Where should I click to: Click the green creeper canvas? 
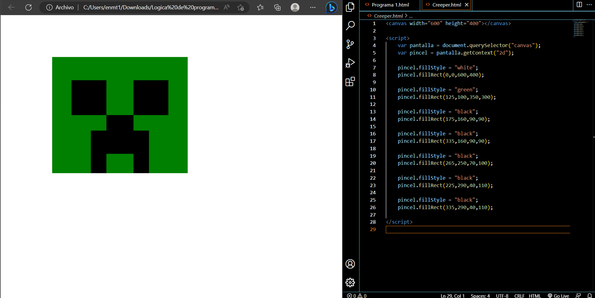click(120, 115)
